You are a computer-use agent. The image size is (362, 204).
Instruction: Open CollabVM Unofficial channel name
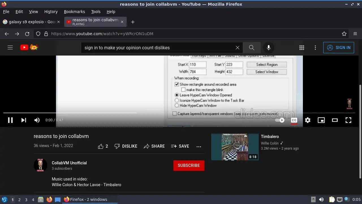69,163
